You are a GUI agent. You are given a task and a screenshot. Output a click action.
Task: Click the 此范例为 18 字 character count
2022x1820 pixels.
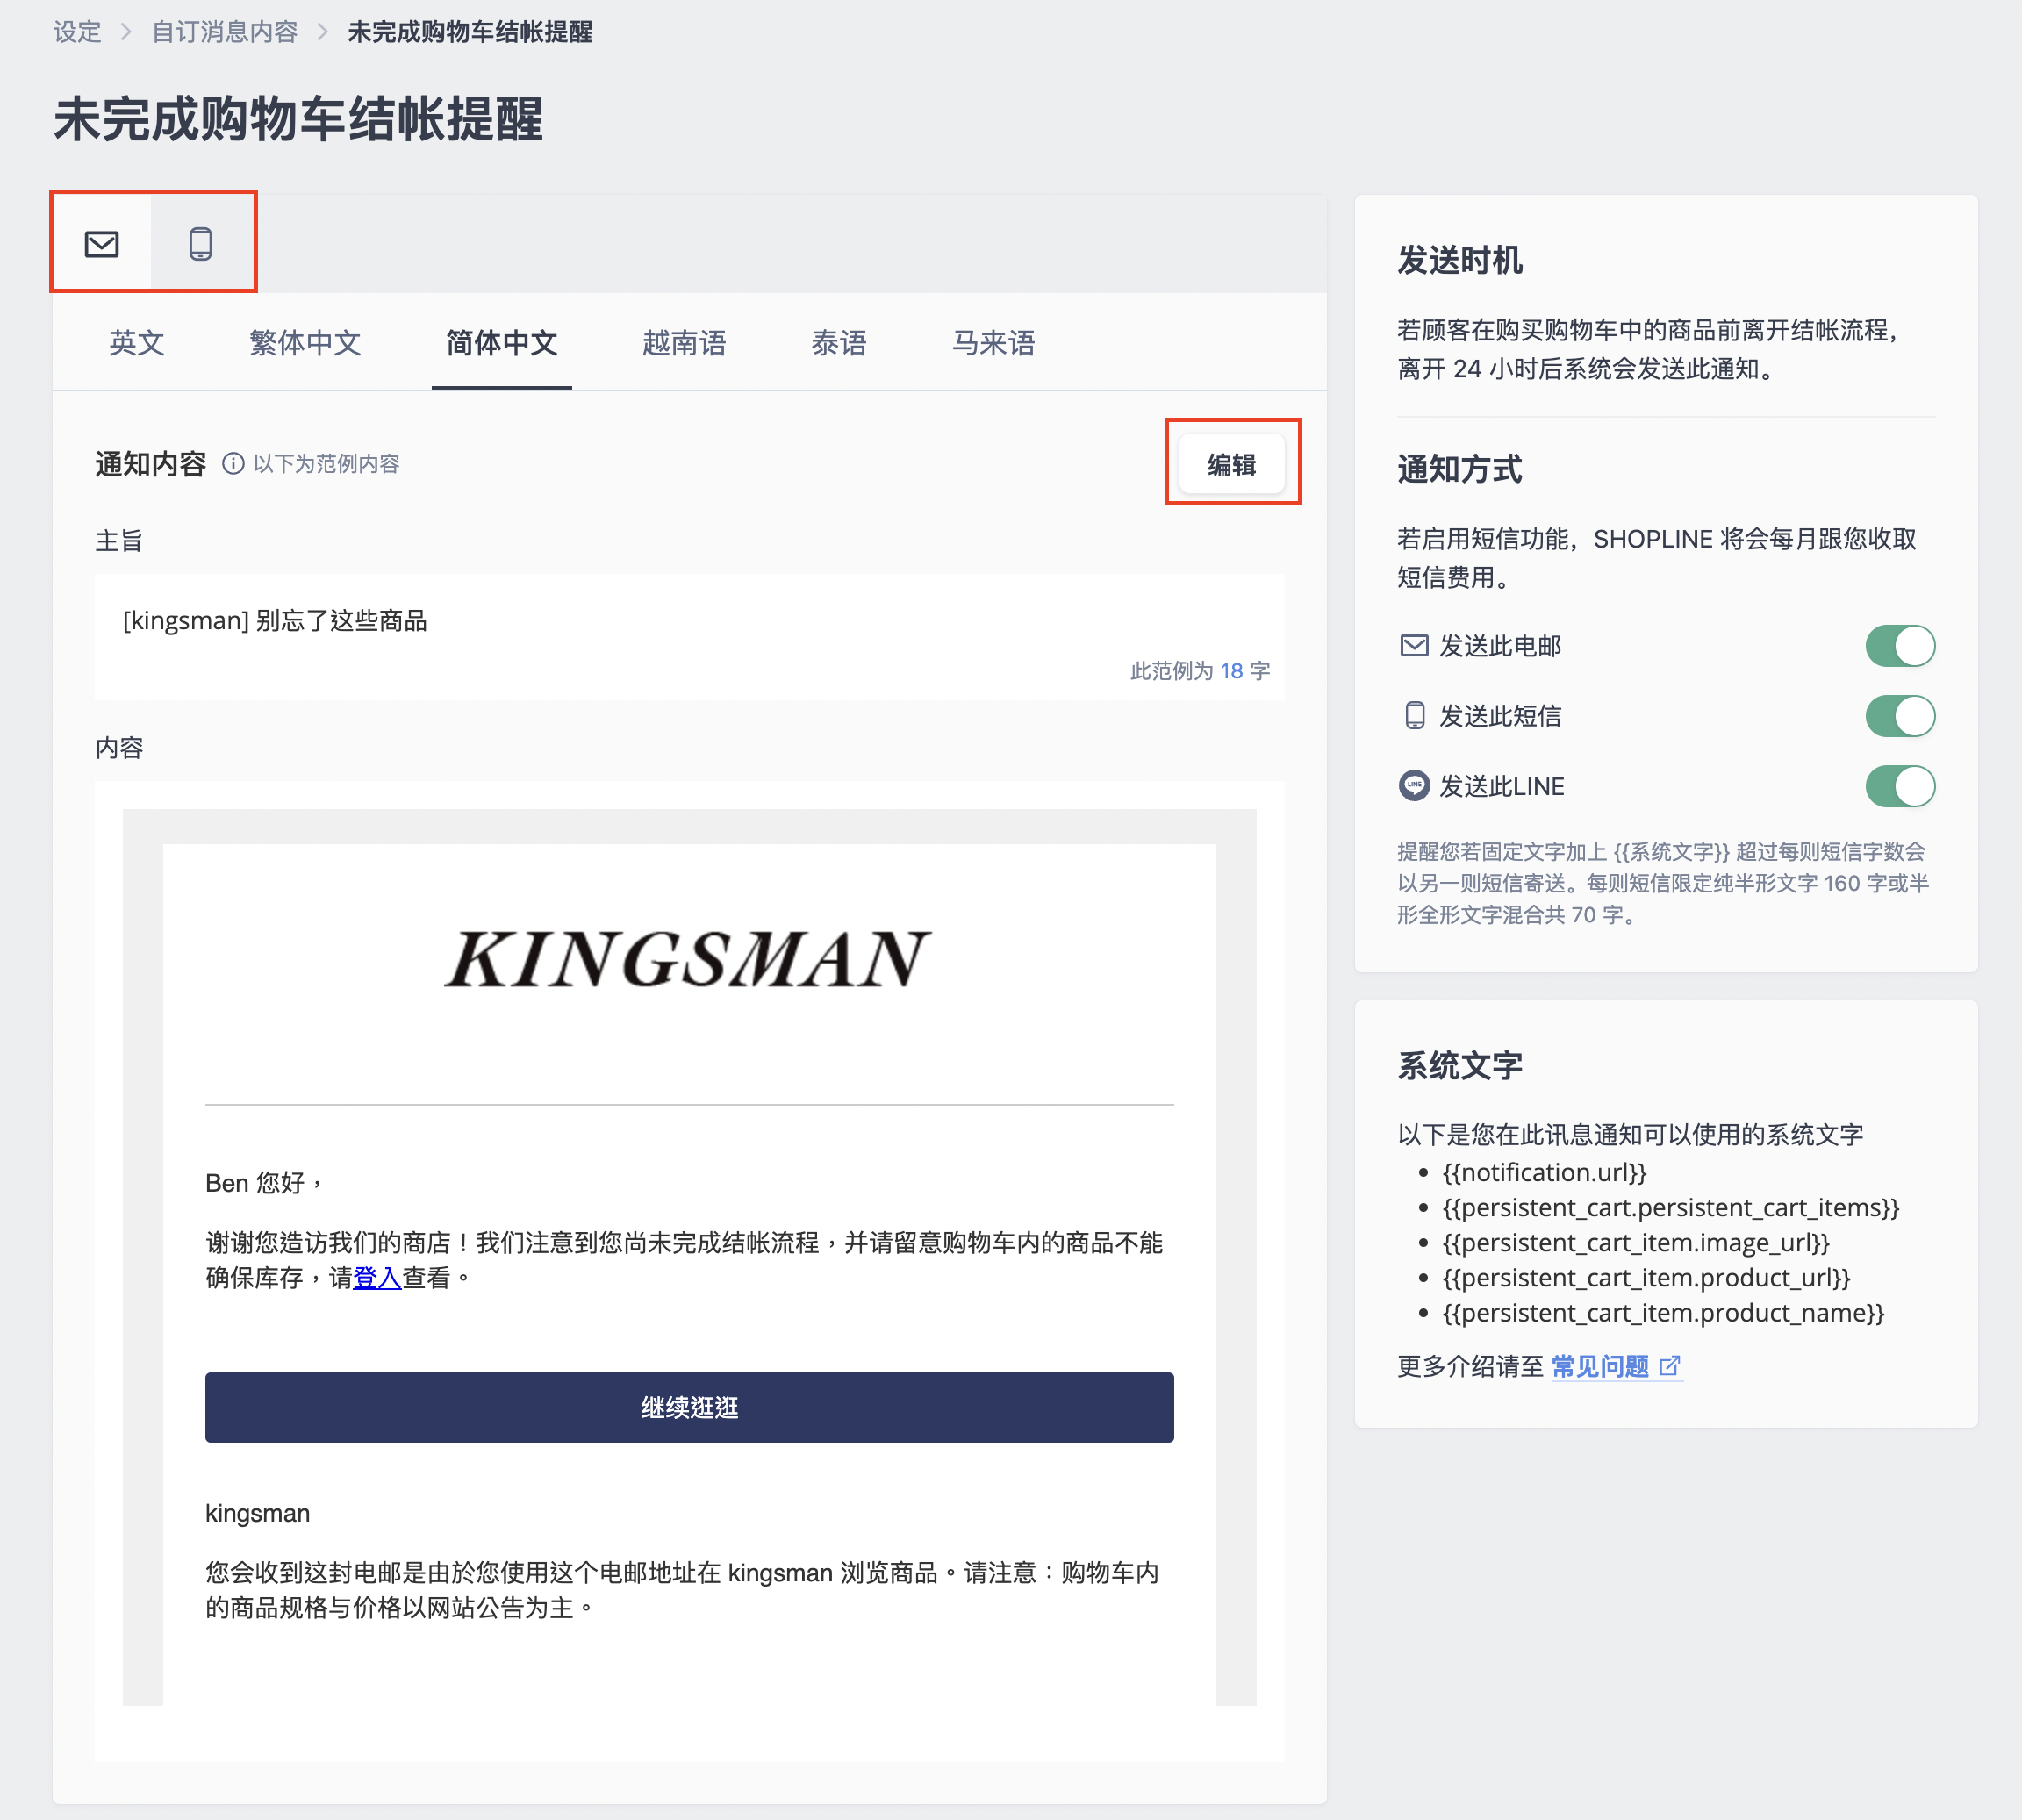(1200, 671)
